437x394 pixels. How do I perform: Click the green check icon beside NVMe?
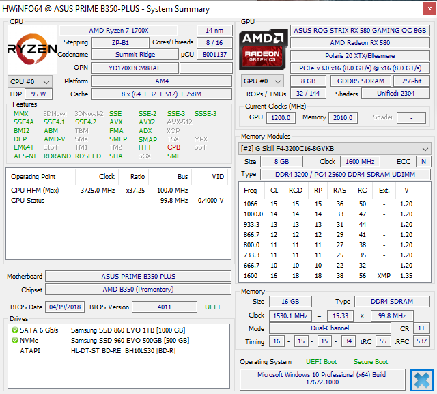[x=15, y=340]
